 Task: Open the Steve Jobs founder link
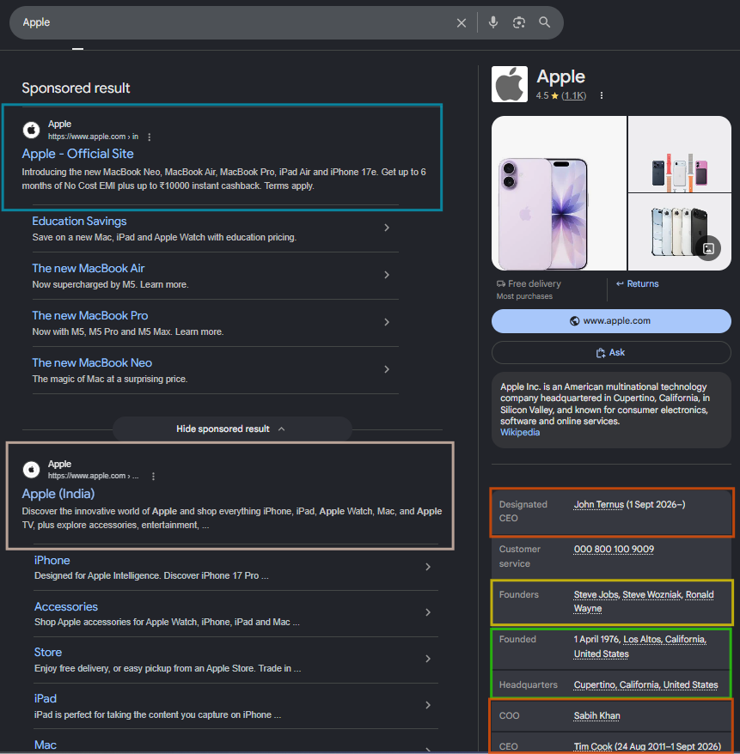(x=596, y=595)
